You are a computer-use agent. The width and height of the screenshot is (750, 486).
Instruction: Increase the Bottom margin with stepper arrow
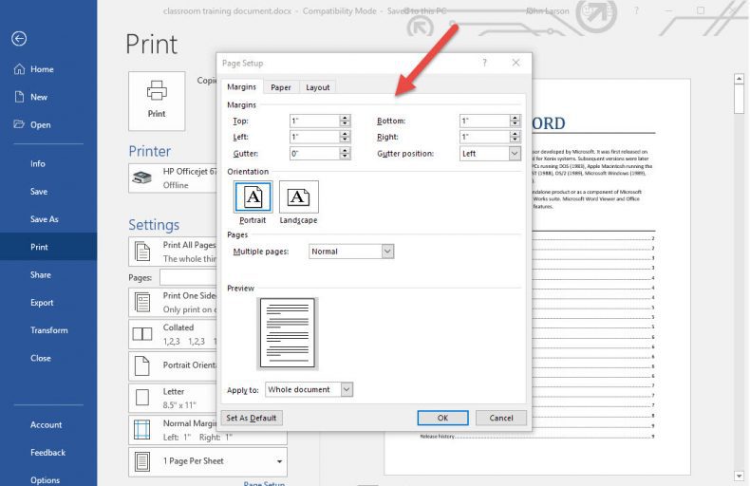click(516, 118)
